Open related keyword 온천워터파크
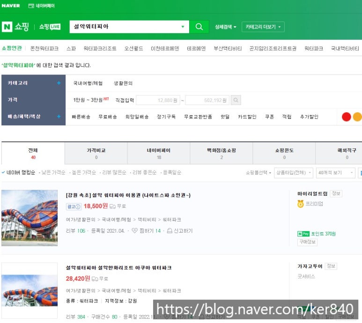362x323 pixels. [x=44, y=49]
